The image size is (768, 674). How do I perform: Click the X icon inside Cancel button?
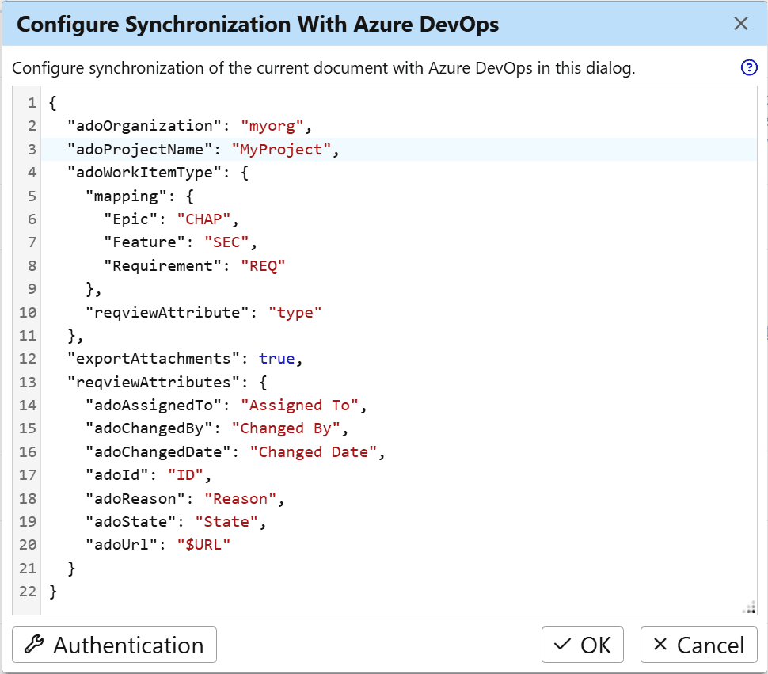(660, 645)
